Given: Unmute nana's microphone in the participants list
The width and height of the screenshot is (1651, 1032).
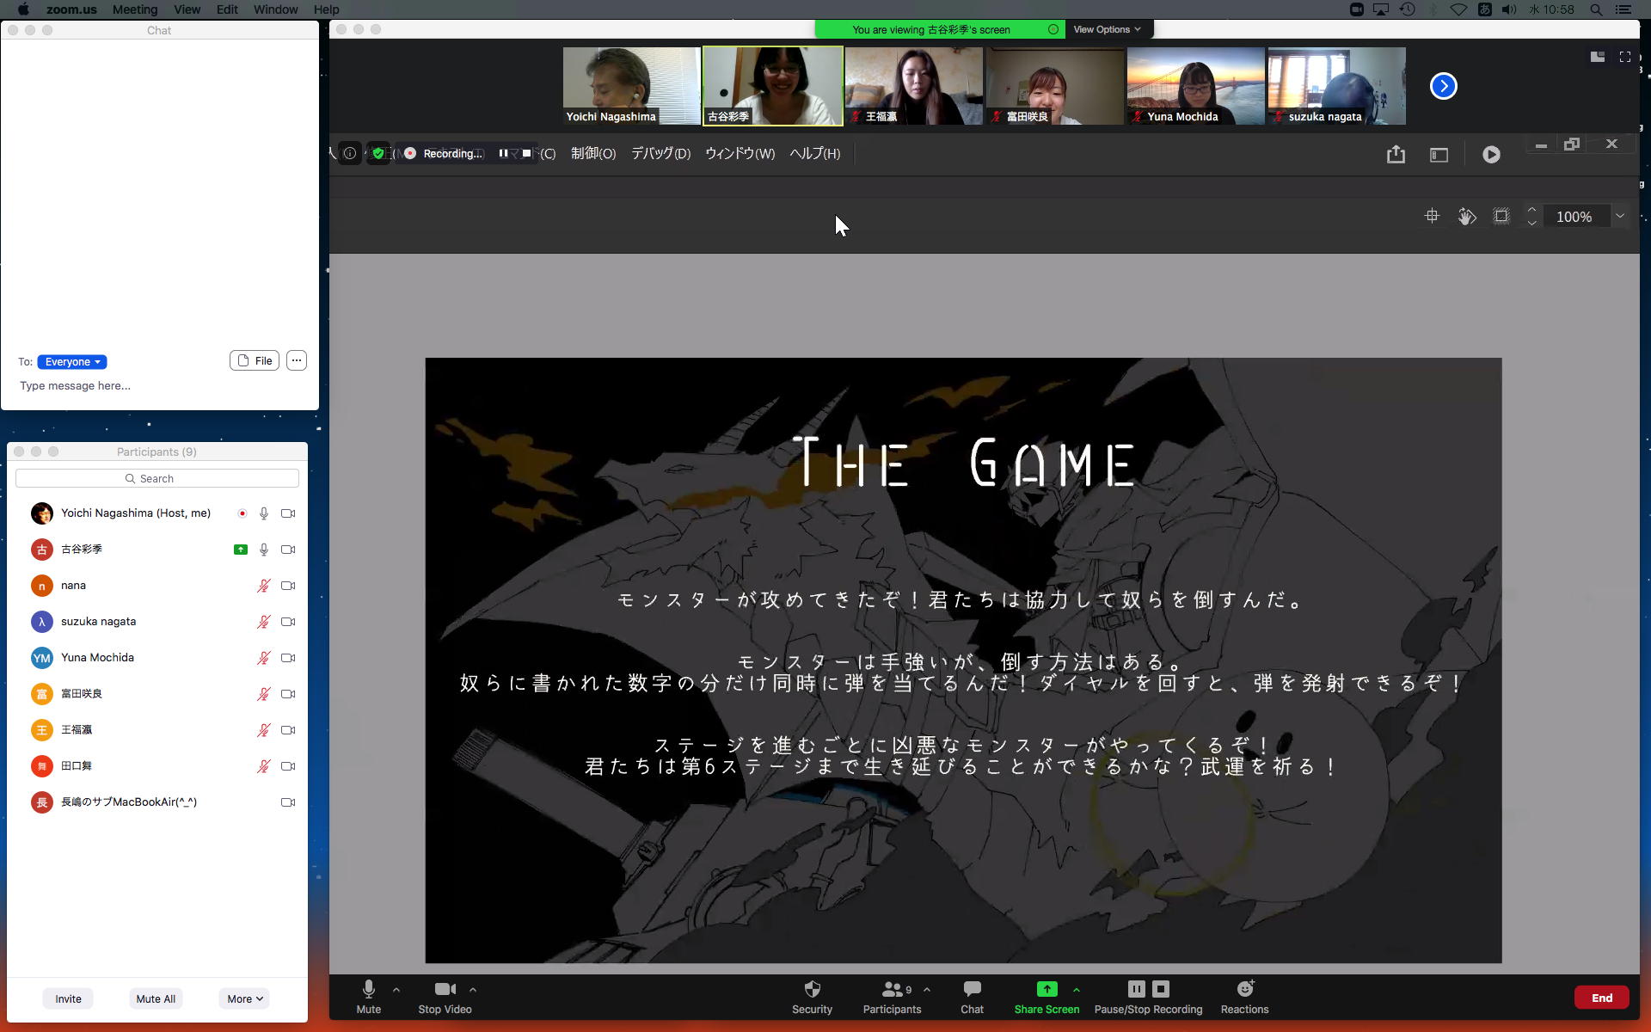Looking at the screenshot, I should 263,586.
